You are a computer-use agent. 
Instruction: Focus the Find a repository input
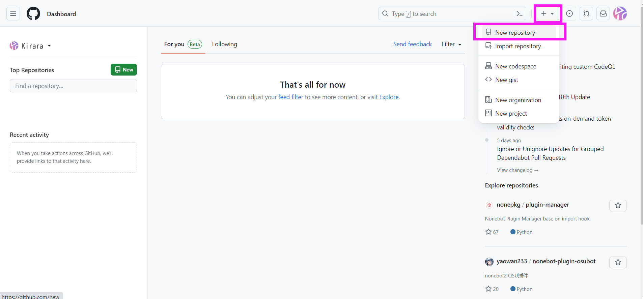[x=73, y=86]
